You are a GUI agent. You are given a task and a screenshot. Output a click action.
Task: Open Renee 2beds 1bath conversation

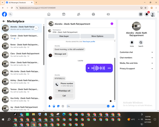(x=22, y=46)
